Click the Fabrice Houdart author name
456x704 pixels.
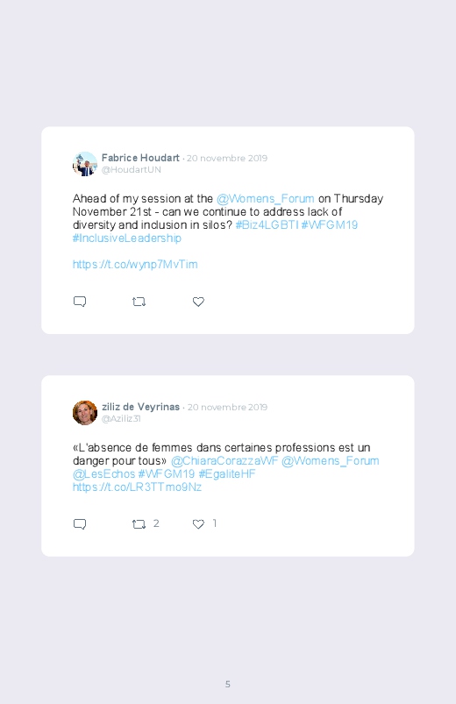pyautogui.click(x=140, y=158)
